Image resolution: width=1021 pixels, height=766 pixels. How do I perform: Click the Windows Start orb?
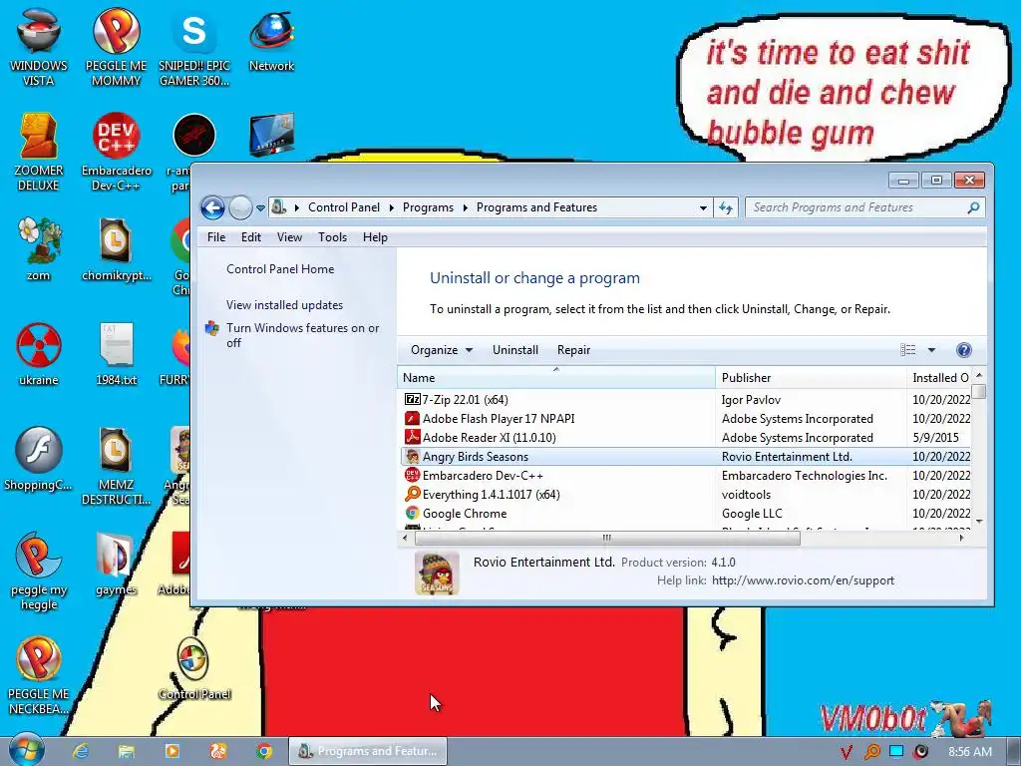26,750
